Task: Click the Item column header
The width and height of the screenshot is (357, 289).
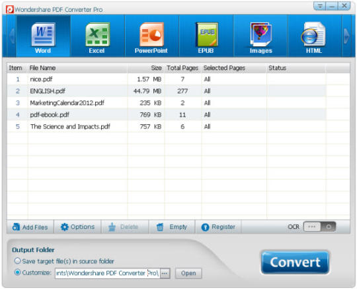Action: 17,68
